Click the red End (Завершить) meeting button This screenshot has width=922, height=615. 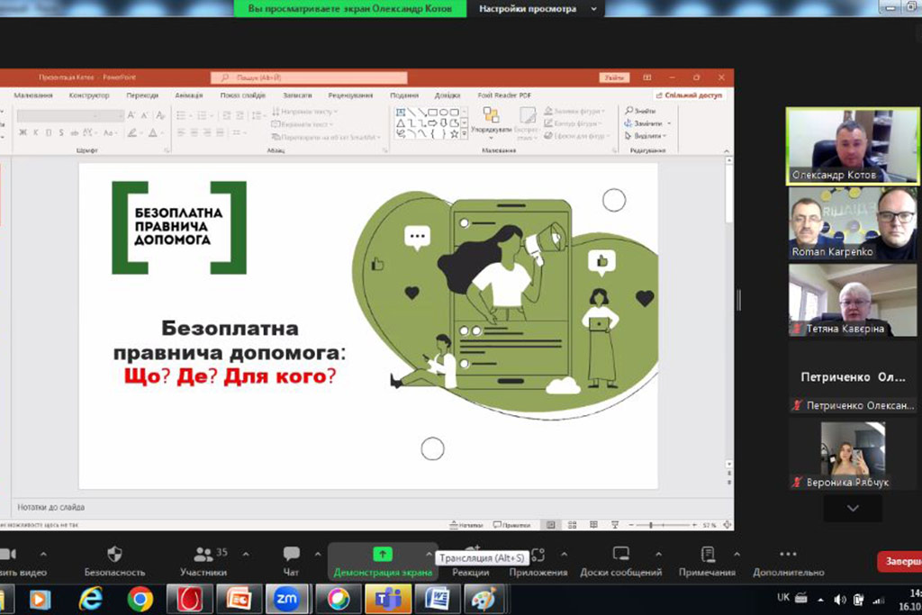pyautogui.click(x=900, y=562)
